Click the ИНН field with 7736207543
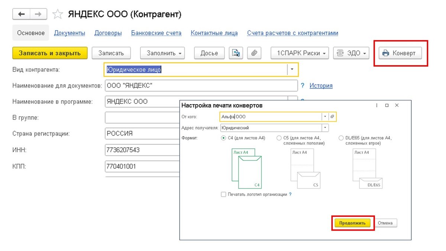 (142, 150)
